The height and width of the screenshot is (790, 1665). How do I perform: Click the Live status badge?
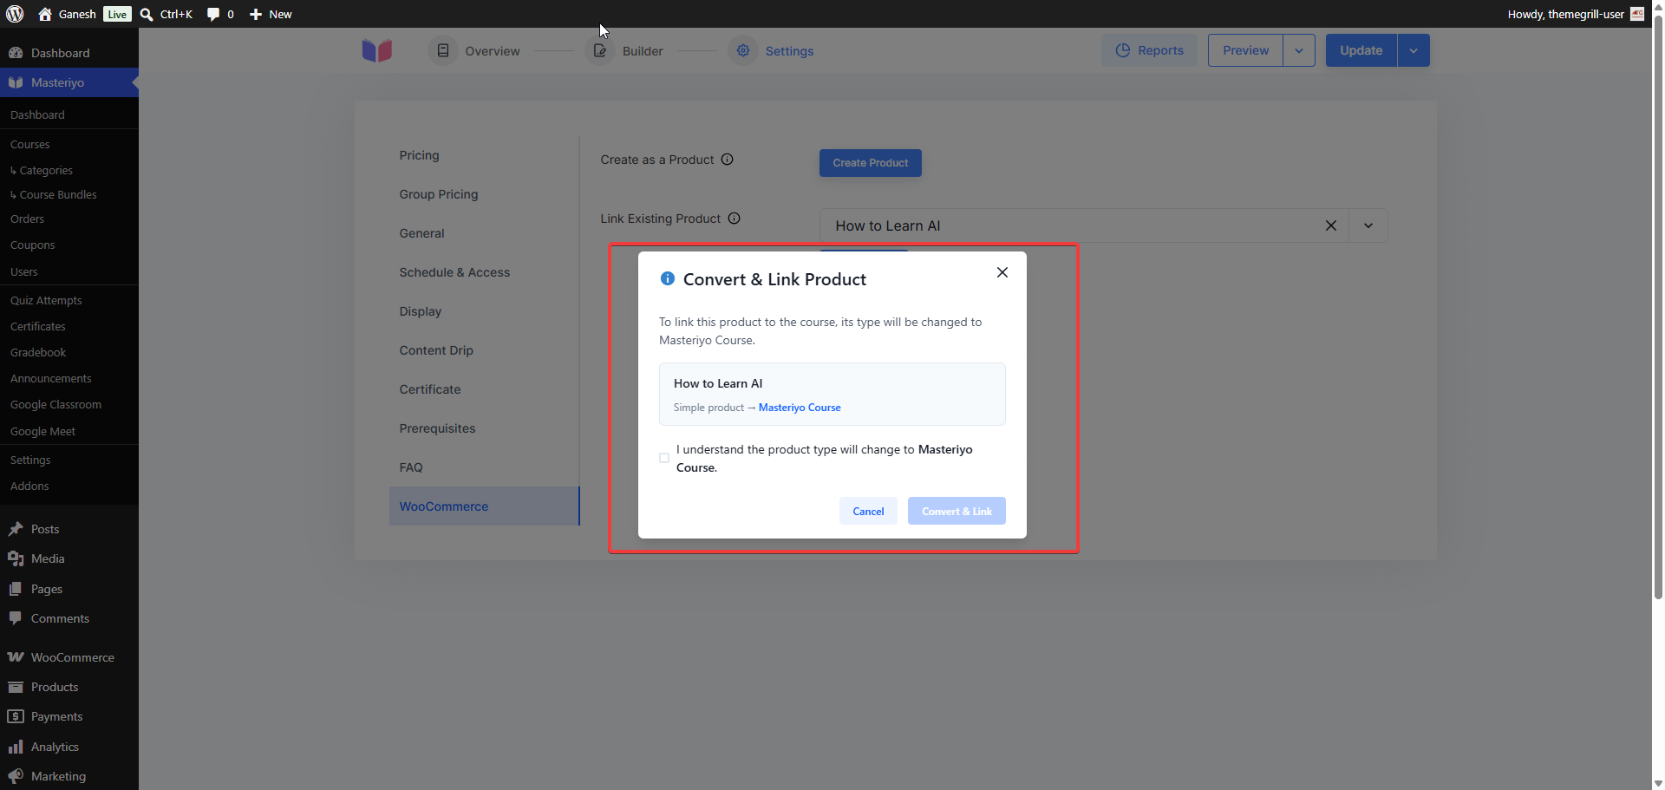(117, 14)
